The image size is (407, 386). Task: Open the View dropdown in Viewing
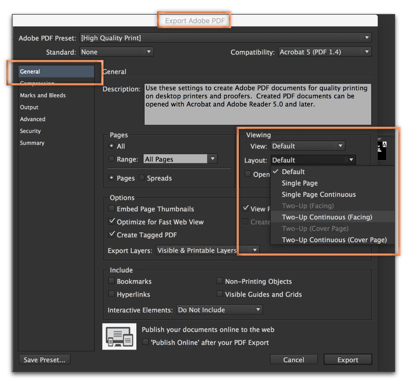307,146
